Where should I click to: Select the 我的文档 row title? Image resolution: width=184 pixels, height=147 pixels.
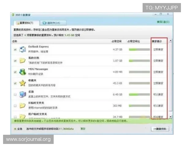tap(34, 58)
